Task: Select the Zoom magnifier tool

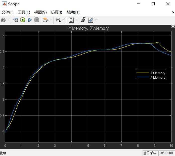Action: (x=58, y=20)
